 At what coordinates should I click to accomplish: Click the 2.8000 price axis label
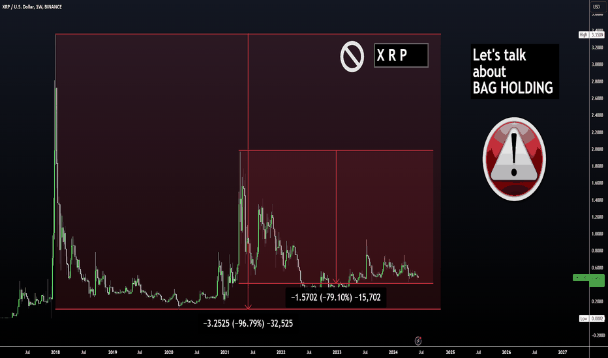[597, 81]
